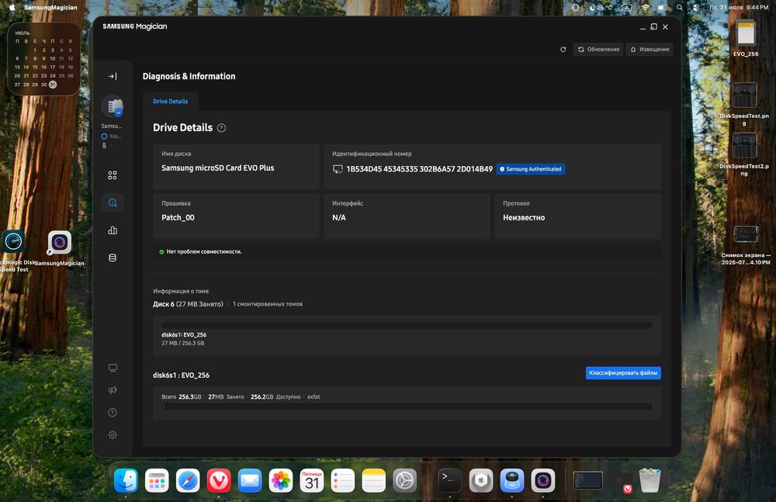Click the keyboard input source A icon
Screen dimensions: 776x502
[x=626, y=8]
